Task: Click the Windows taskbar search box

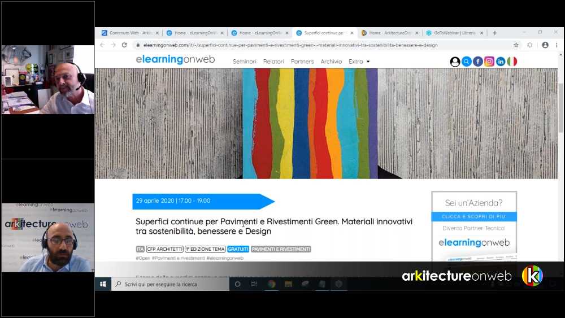Action: click(x=170, y=284)
